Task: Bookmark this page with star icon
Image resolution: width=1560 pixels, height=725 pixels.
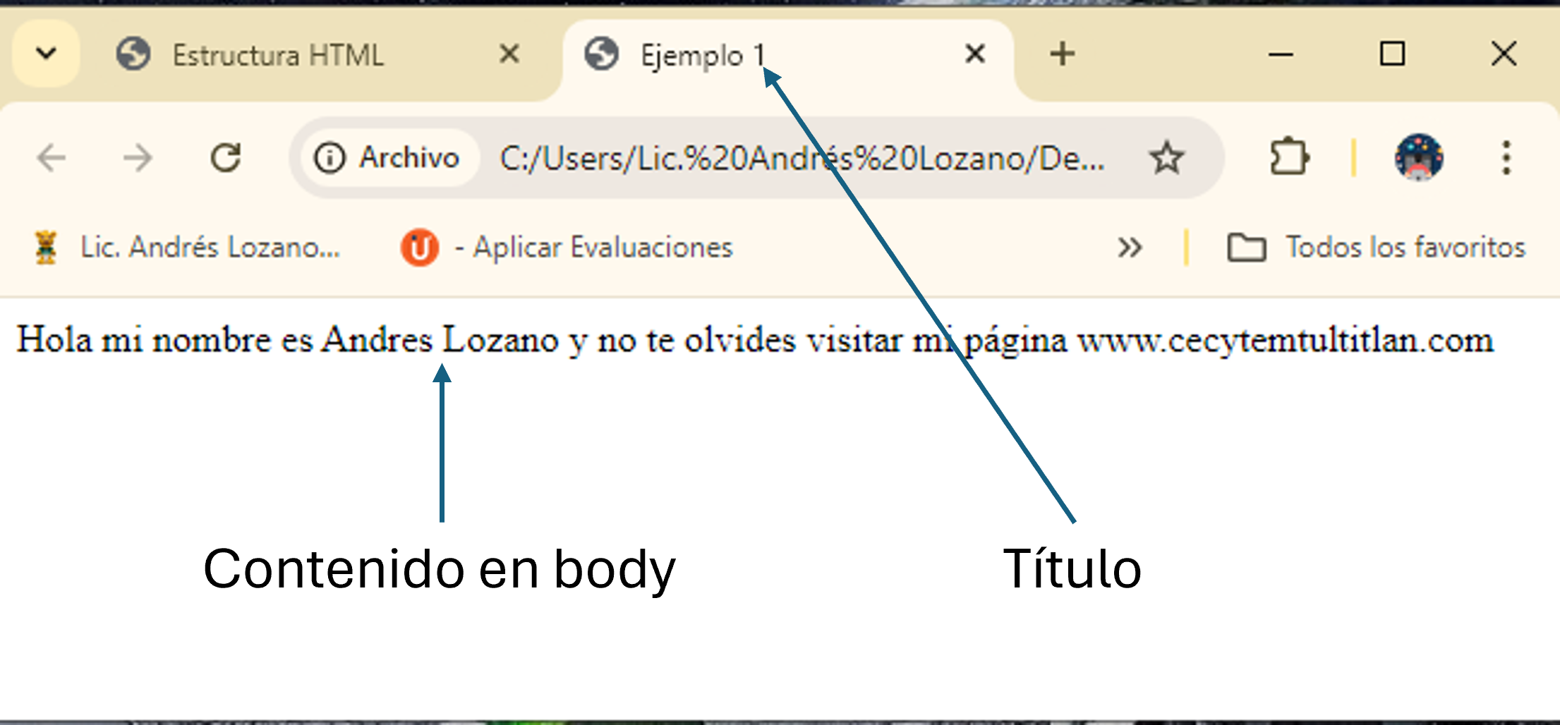Action: 1166,157
